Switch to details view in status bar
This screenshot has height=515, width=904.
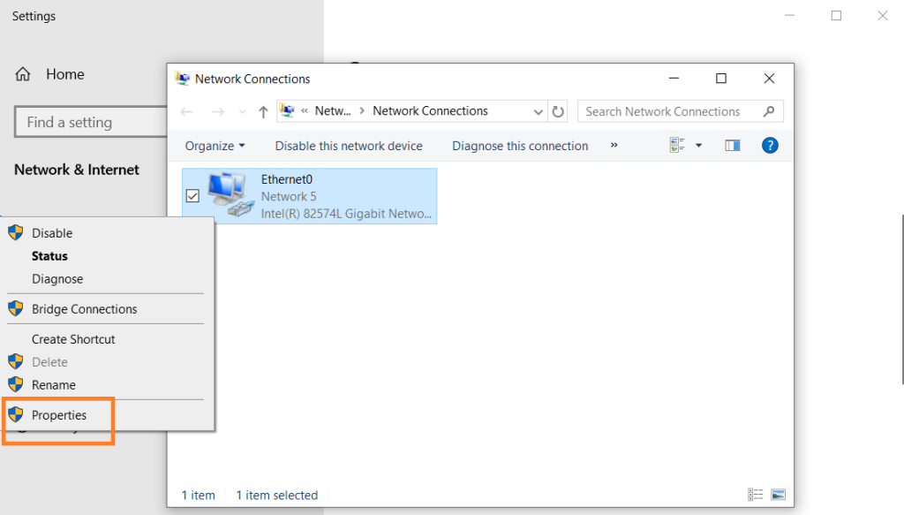756,495
